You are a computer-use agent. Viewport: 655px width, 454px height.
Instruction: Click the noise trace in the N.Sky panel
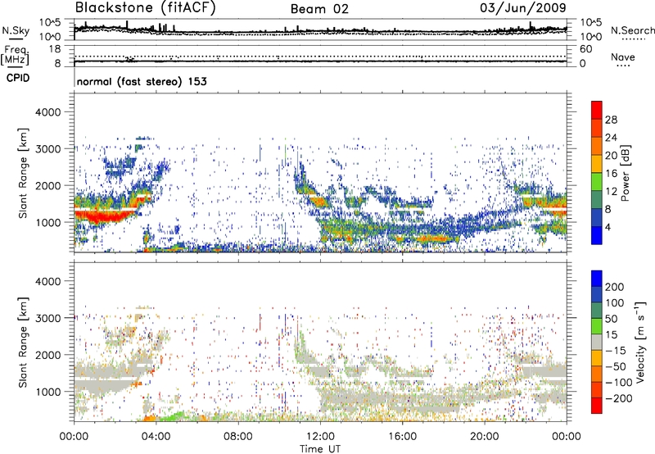pyautogui.click(x=320, y=31)
